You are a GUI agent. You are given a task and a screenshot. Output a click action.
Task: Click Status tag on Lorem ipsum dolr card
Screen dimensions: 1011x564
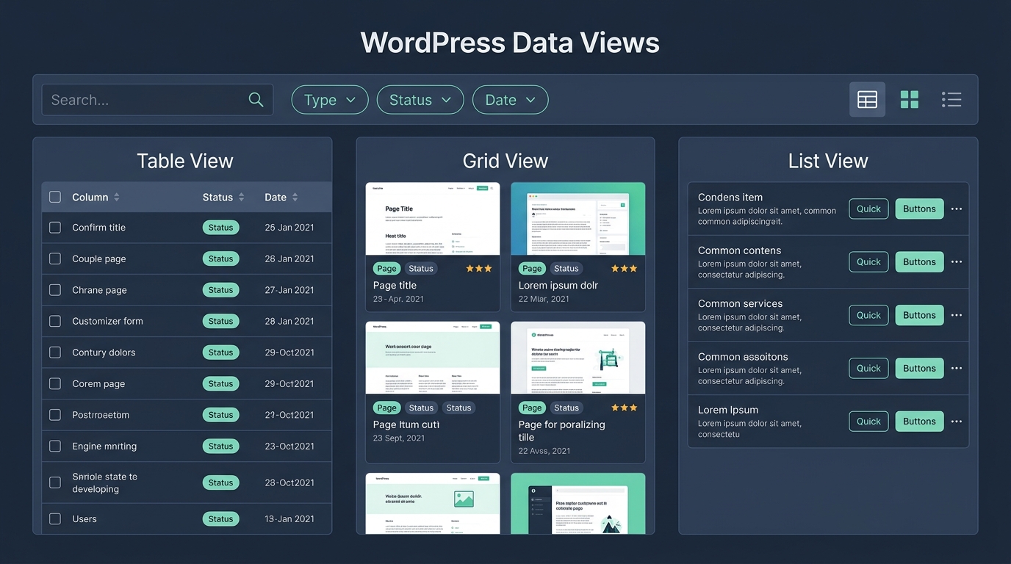pyautogui.click(x=566, y=269)
